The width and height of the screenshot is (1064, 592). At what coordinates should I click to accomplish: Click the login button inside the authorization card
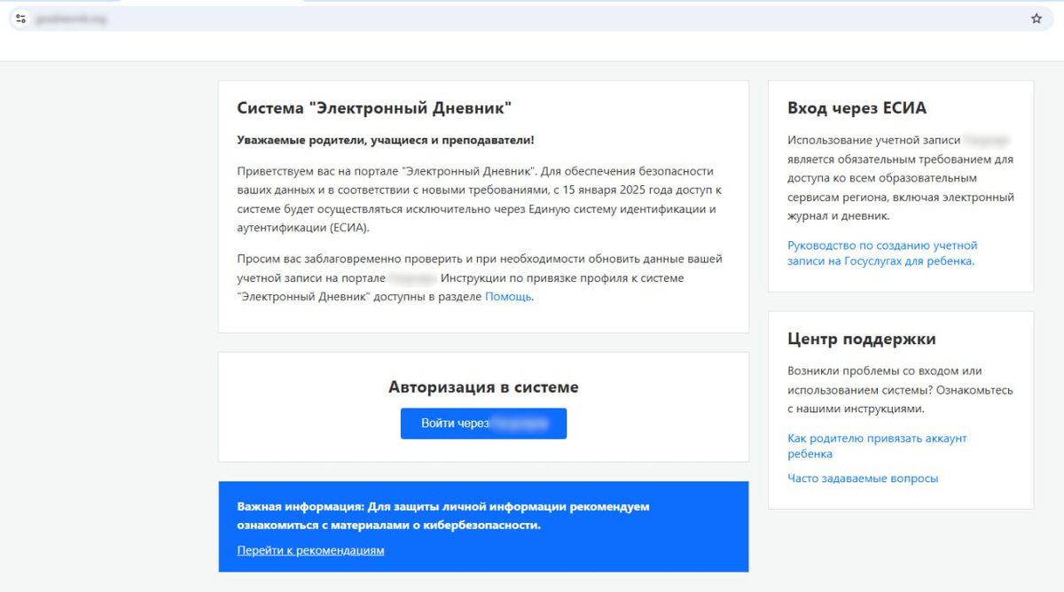click(x=483, y=423)
